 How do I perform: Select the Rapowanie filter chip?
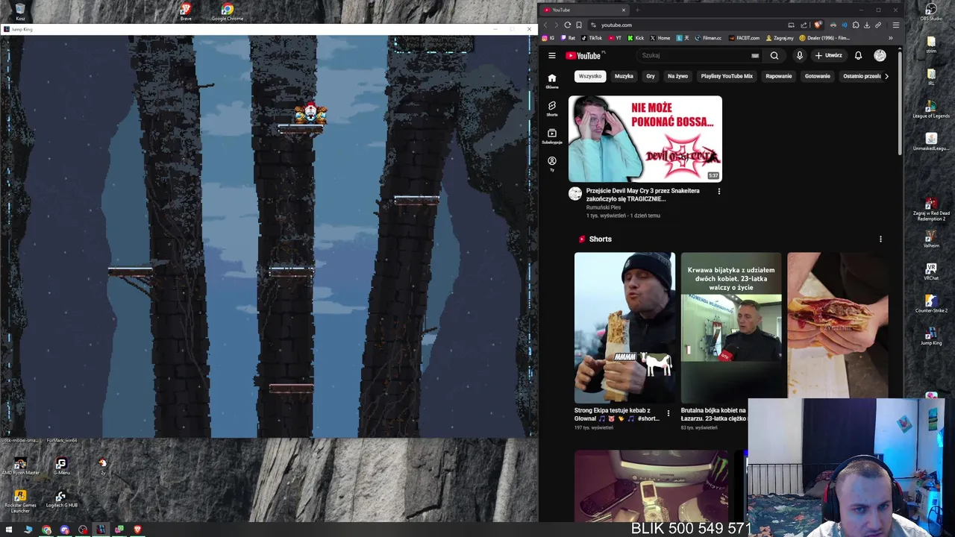pyautogui.click(x=778, y=76)
